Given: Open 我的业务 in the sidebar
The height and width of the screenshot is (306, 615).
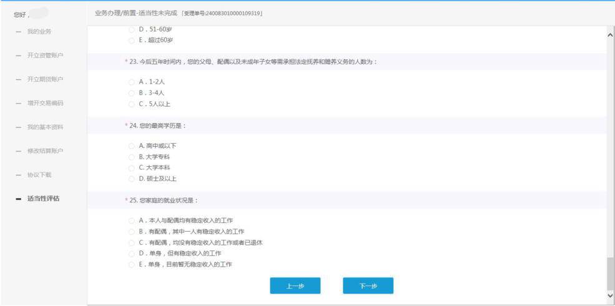Looking at the screenshot, I should pyautogui.click(x=39, y=31).
